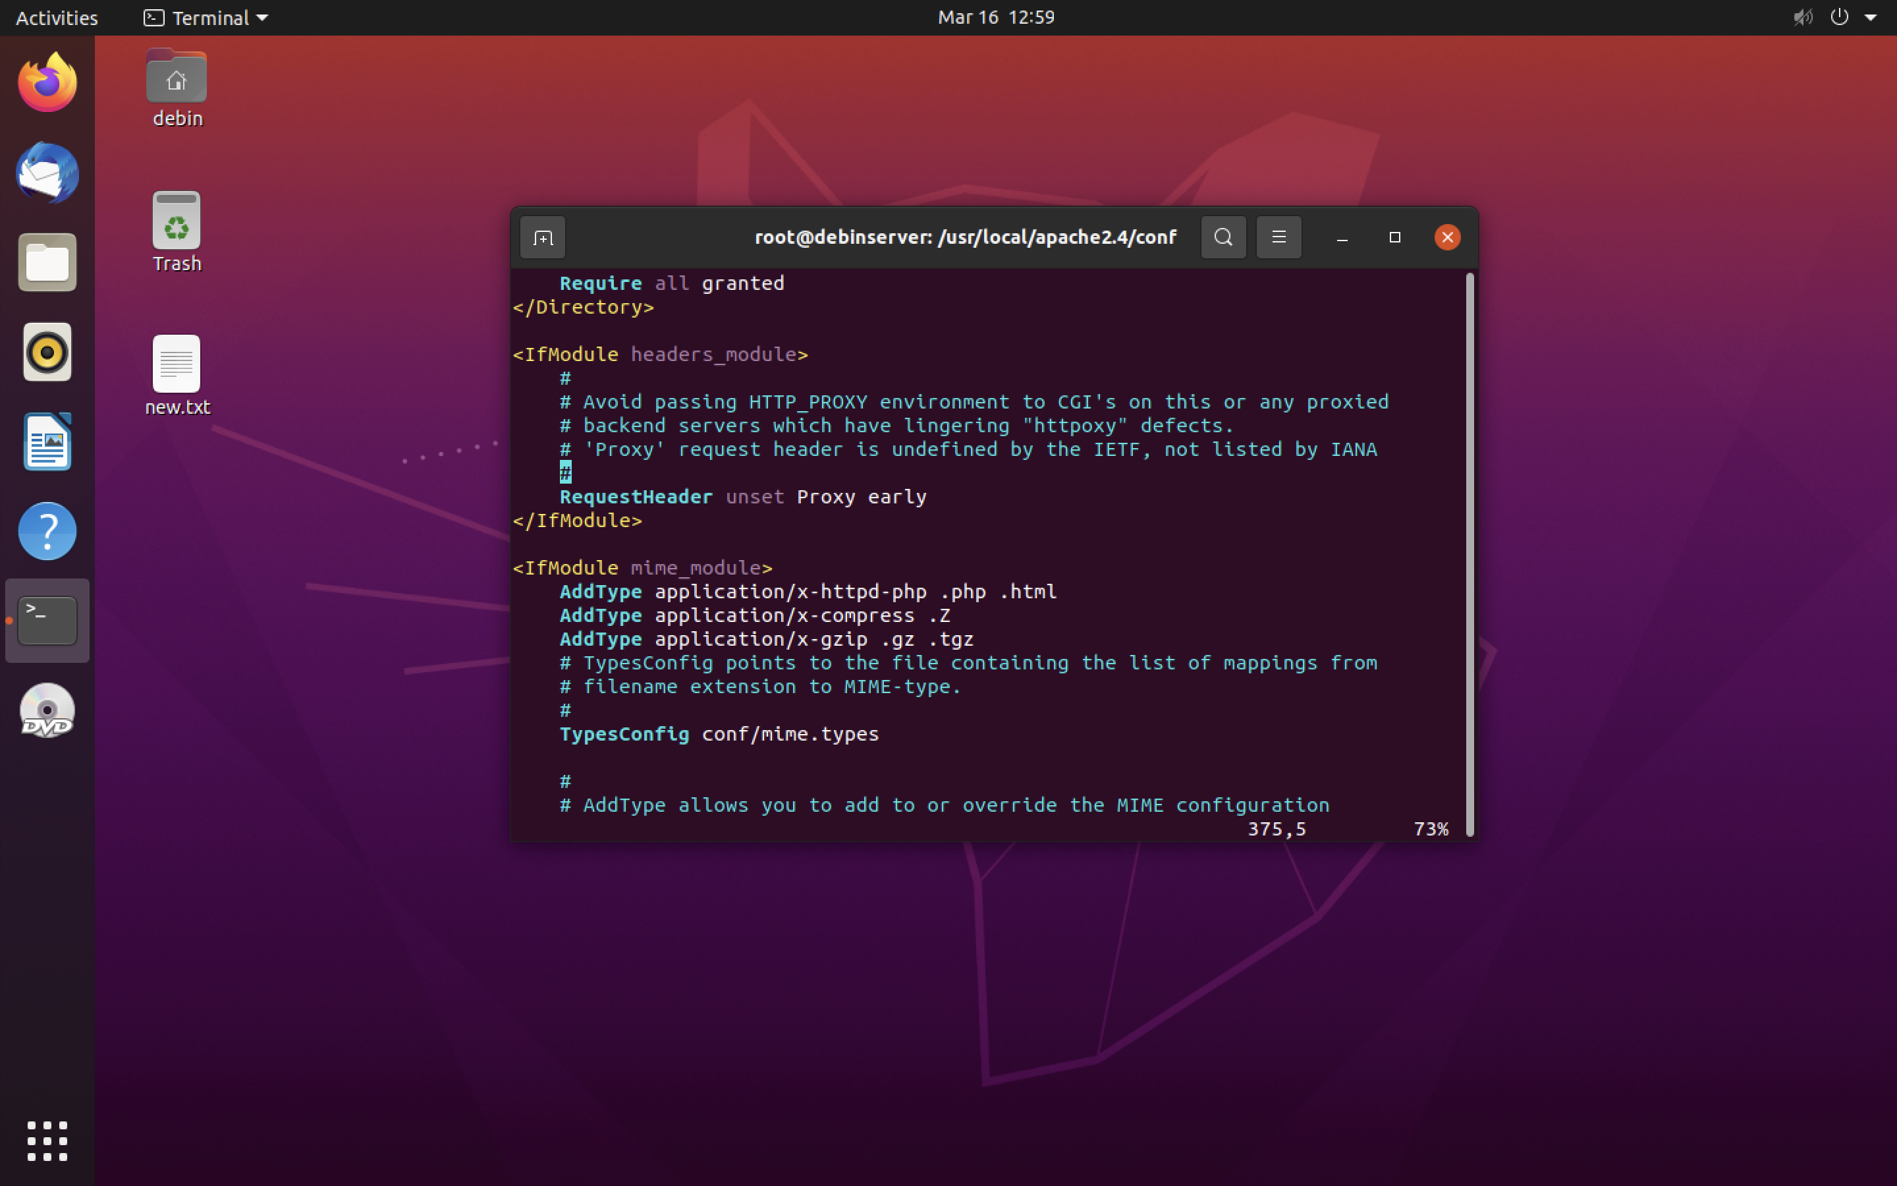Open the Activities overview
Screen dimensions: 1897x1186
57,17
